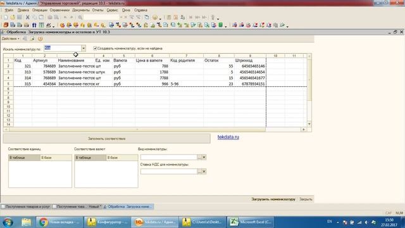Open the Окна menu

click(x=126, y=10)
